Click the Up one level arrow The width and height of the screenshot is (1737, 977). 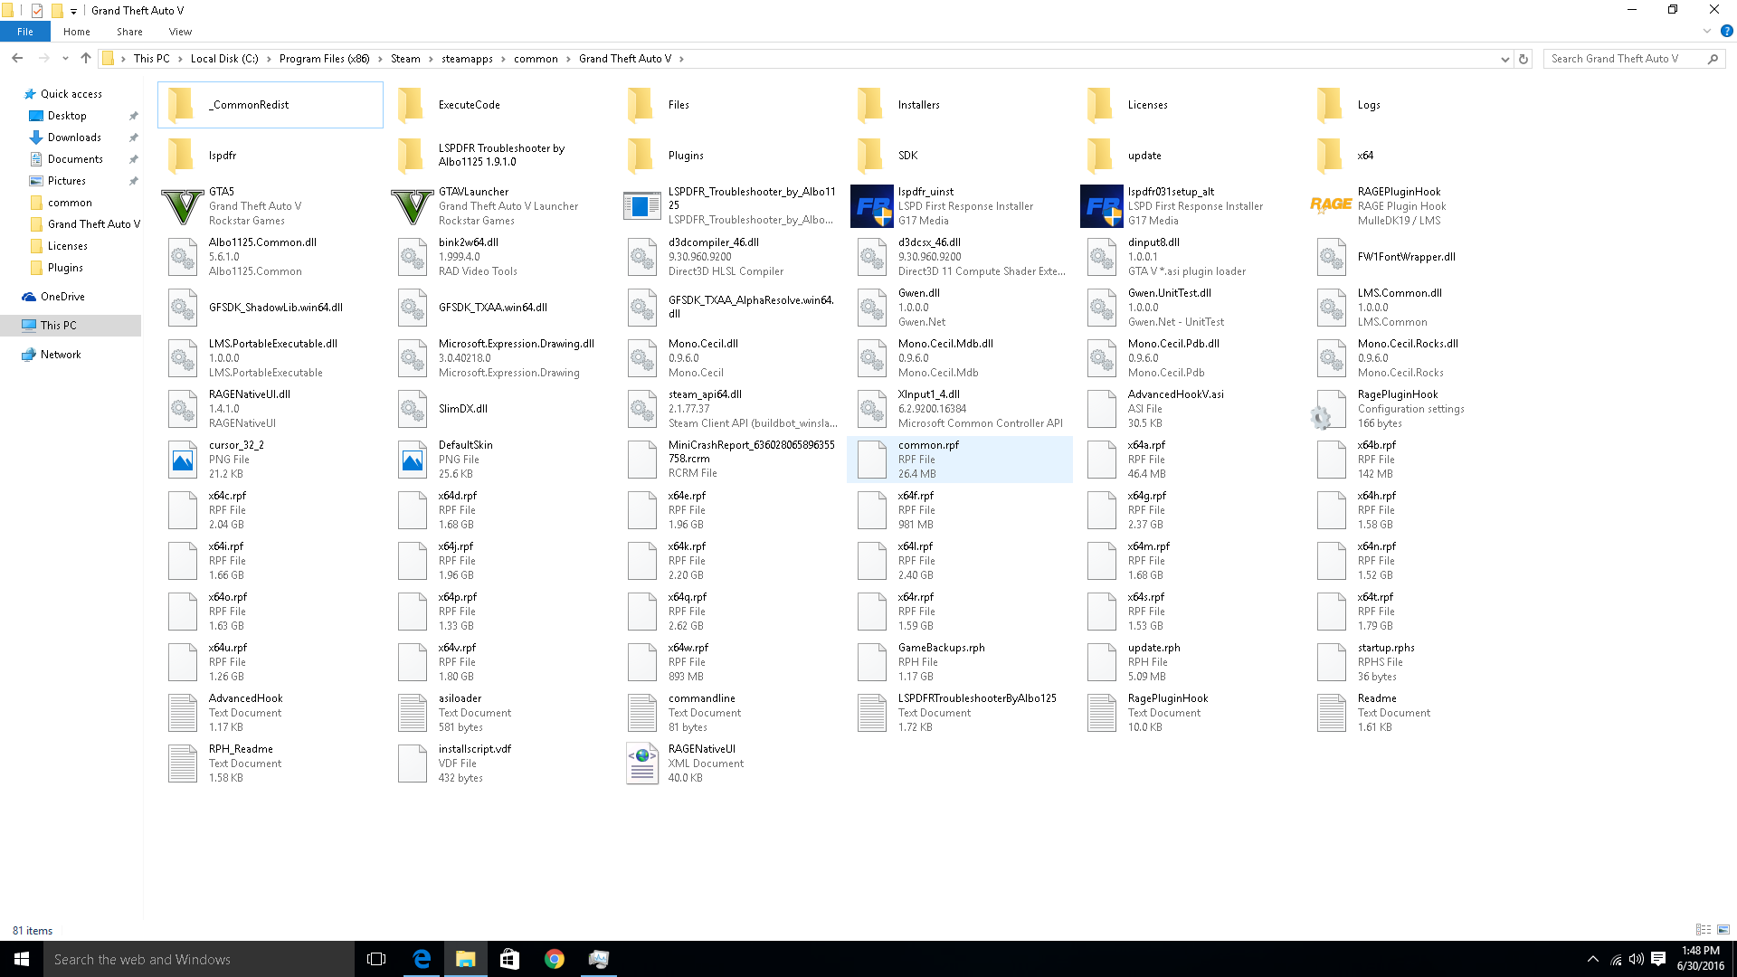(x=86, y=59)
